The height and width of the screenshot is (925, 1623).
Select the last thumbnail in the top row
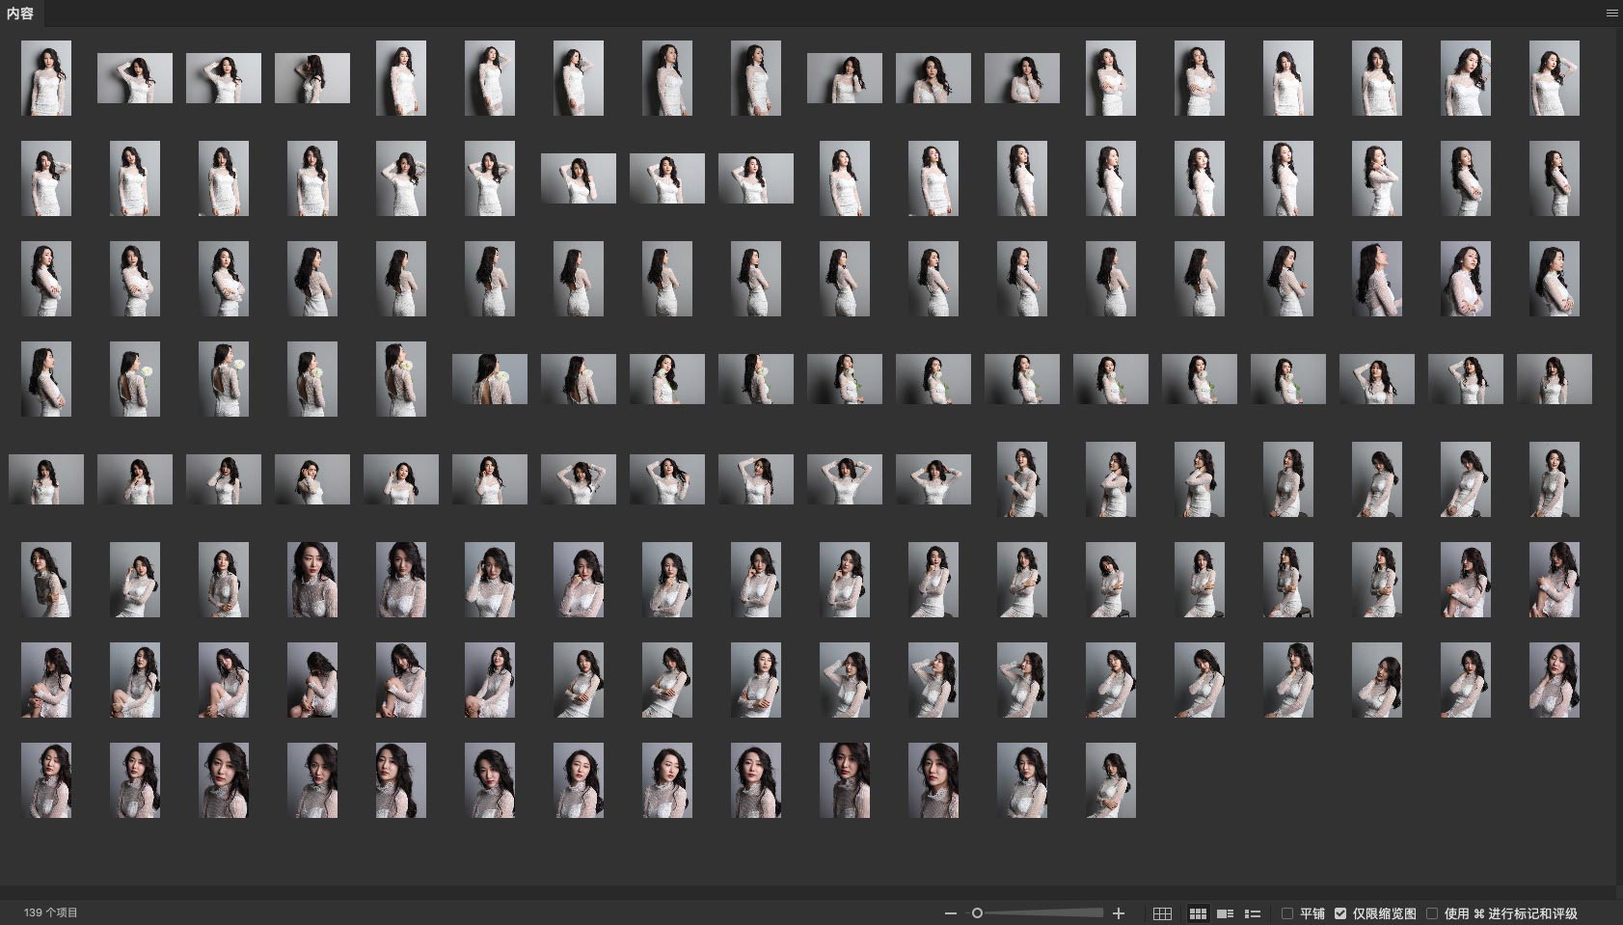(x=1554, y=78)
